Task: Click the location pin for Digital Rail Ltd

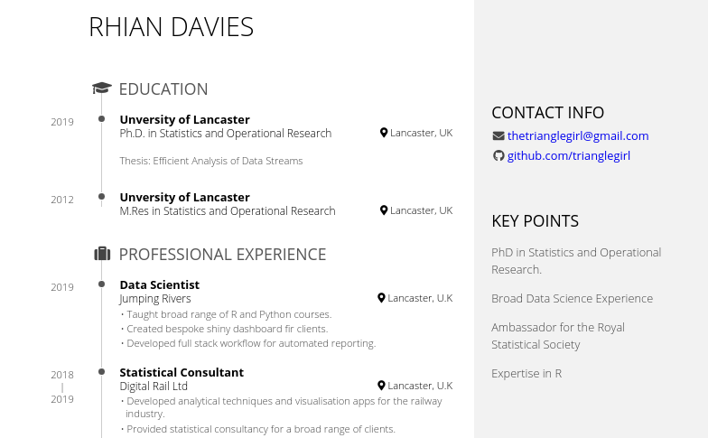Action: [381, 386]
